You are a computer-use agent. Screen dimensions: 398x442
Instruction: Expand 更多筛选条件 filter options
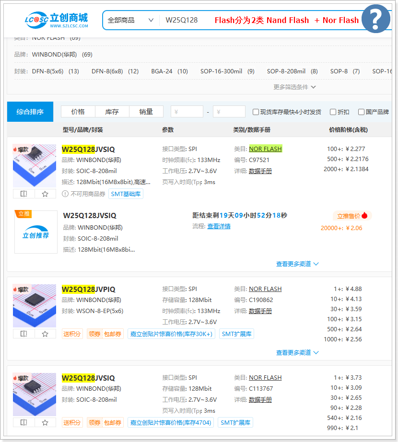294,87
